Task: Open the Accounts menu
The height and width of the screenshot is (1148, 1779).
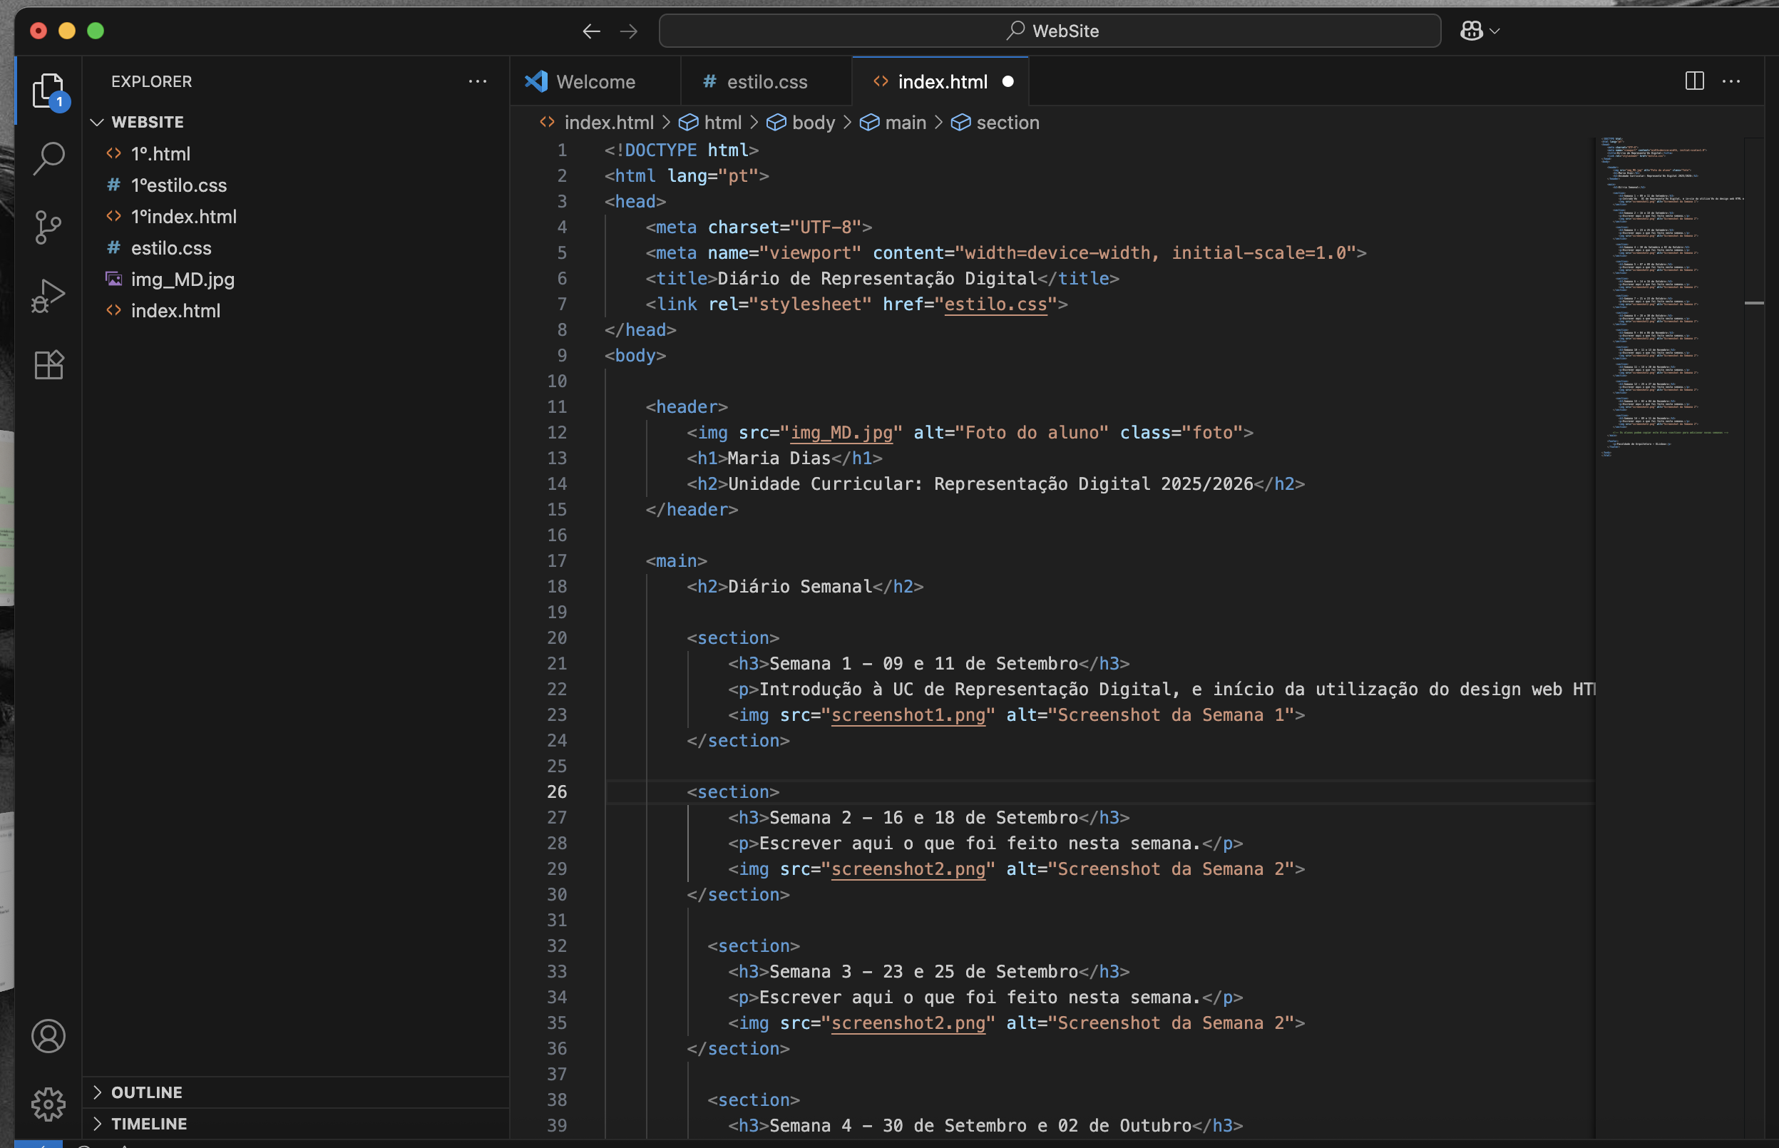Action: (48, 1036)
